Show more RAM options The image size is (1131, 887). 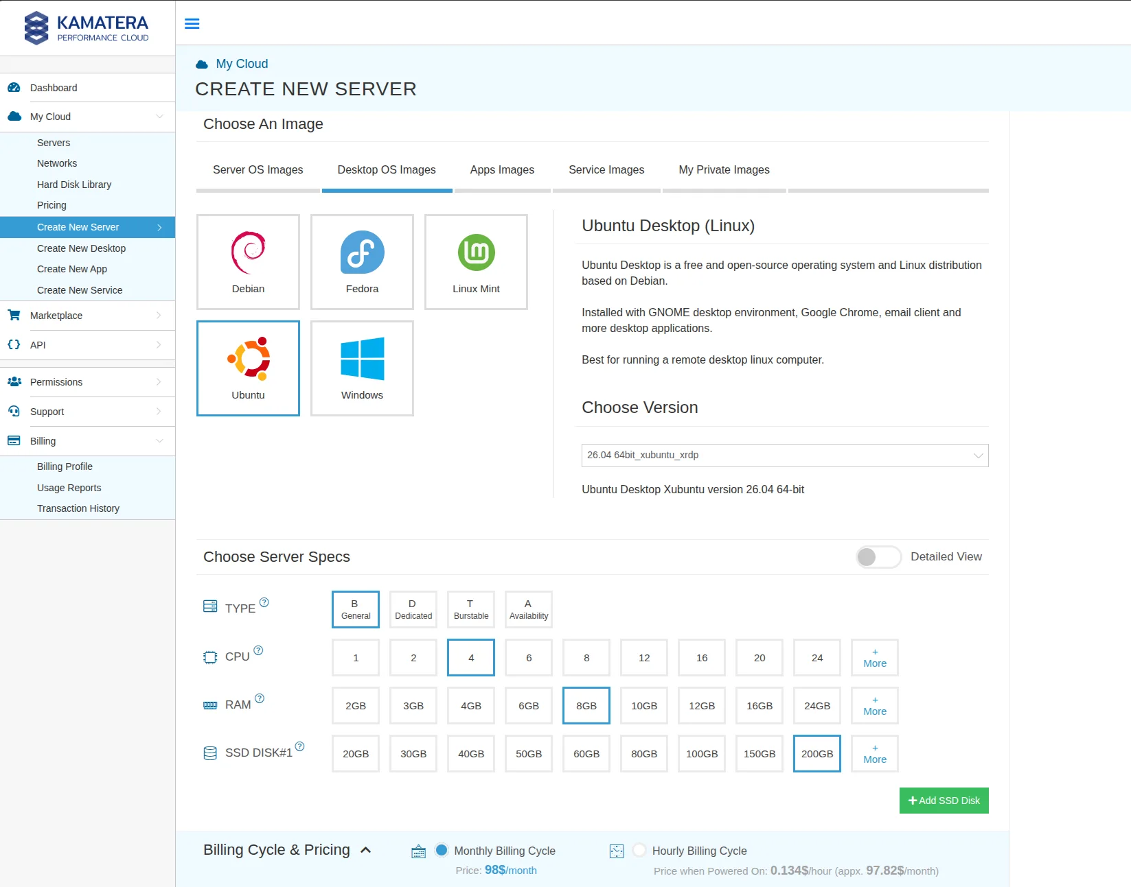pyautogui.click(x=875, y=705)
